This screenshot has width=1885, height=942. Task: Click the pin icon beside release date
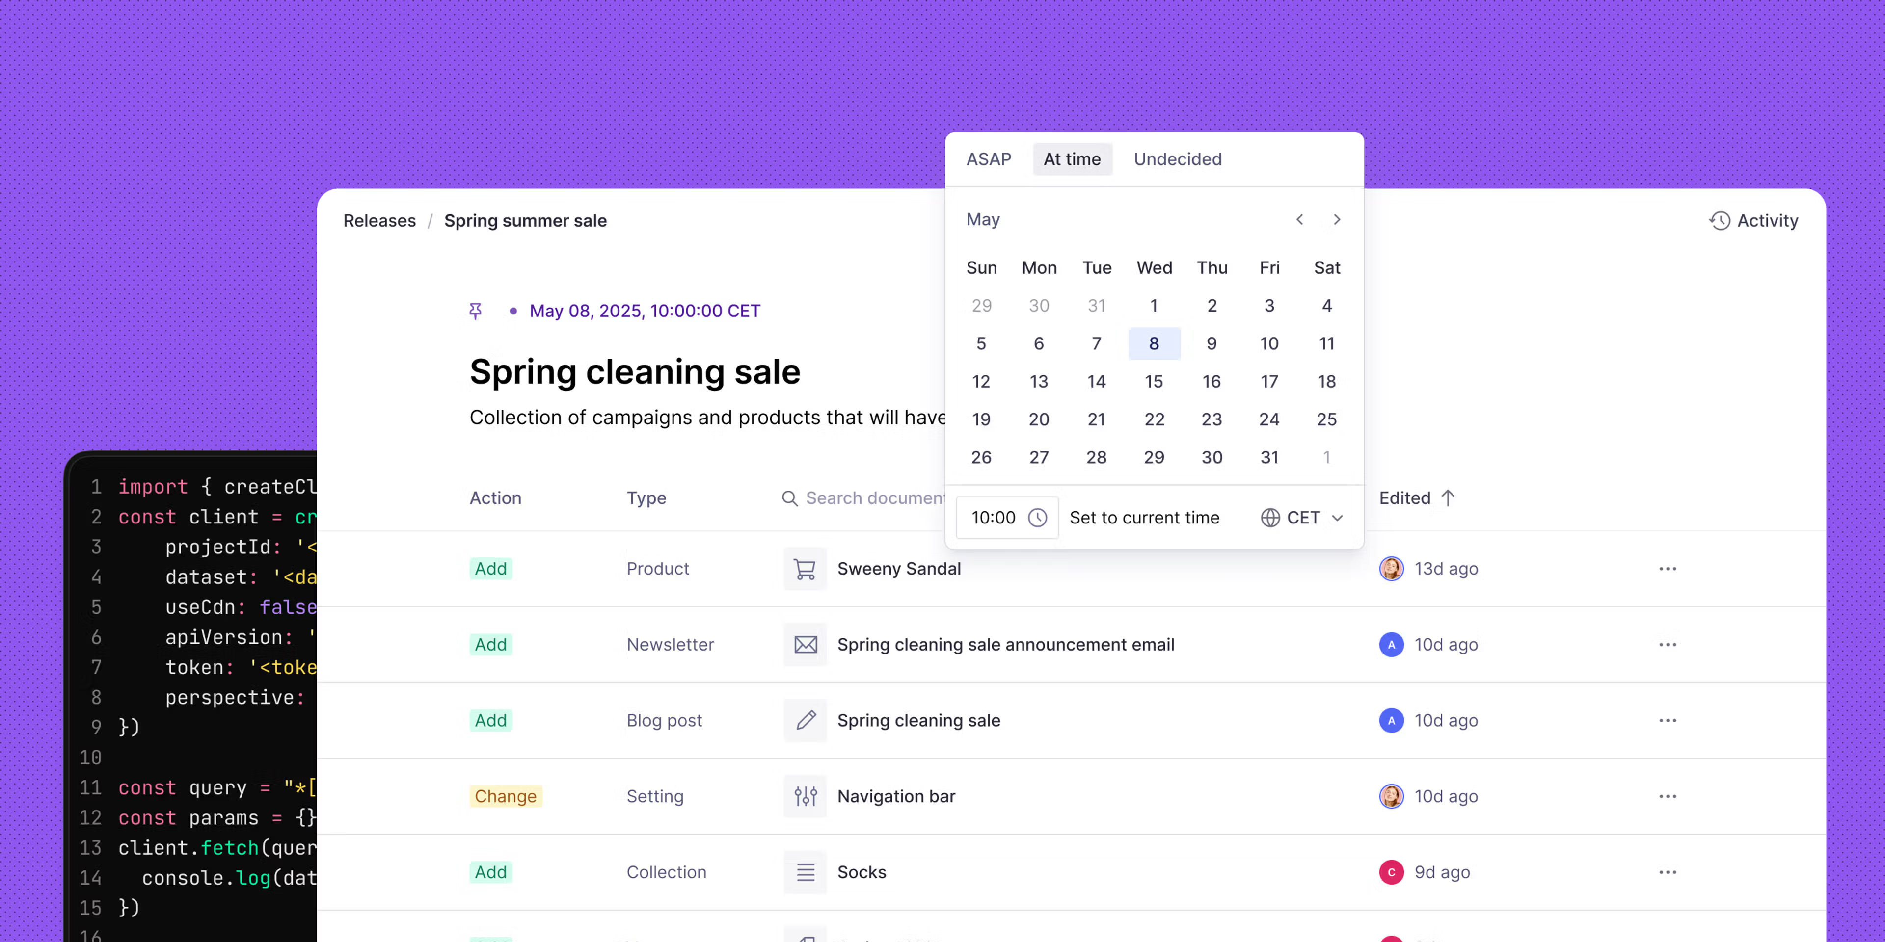[x=475, y=311]
